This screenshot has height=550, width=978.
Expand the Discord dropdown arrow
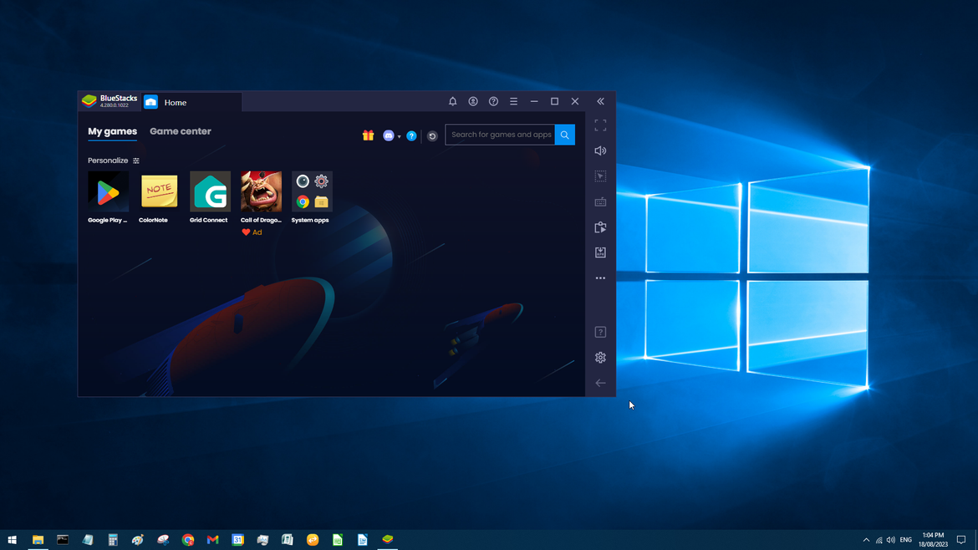399,135
